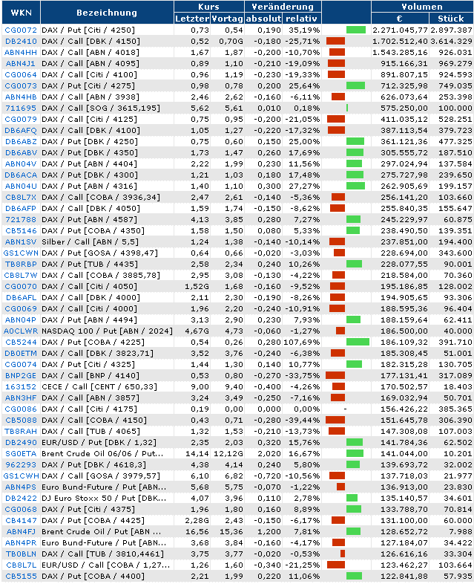474x584 pixels.
Task: Open WKN link ABN4PS Euro Bund-Future
Action: pos(21,488)
